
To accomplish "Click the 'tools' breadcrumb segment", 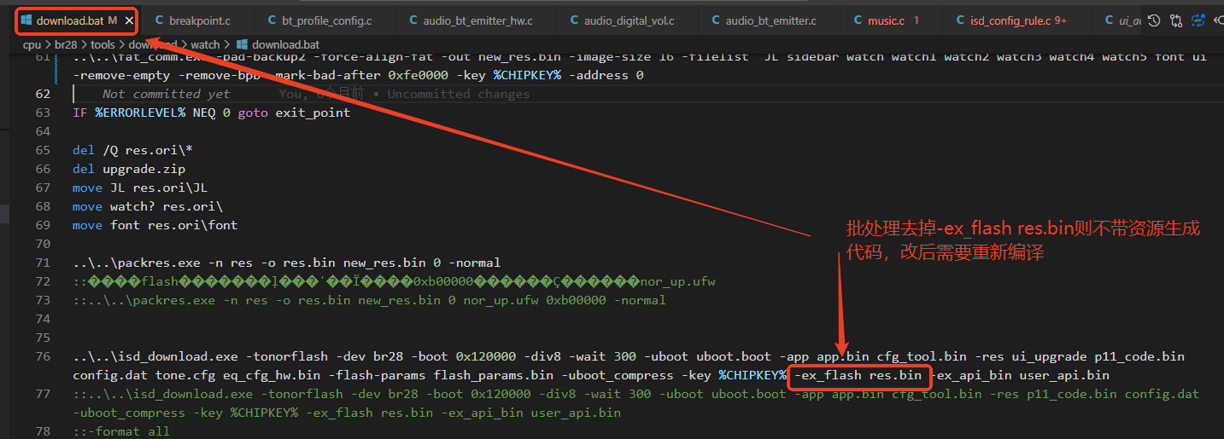I will point(103,44).
